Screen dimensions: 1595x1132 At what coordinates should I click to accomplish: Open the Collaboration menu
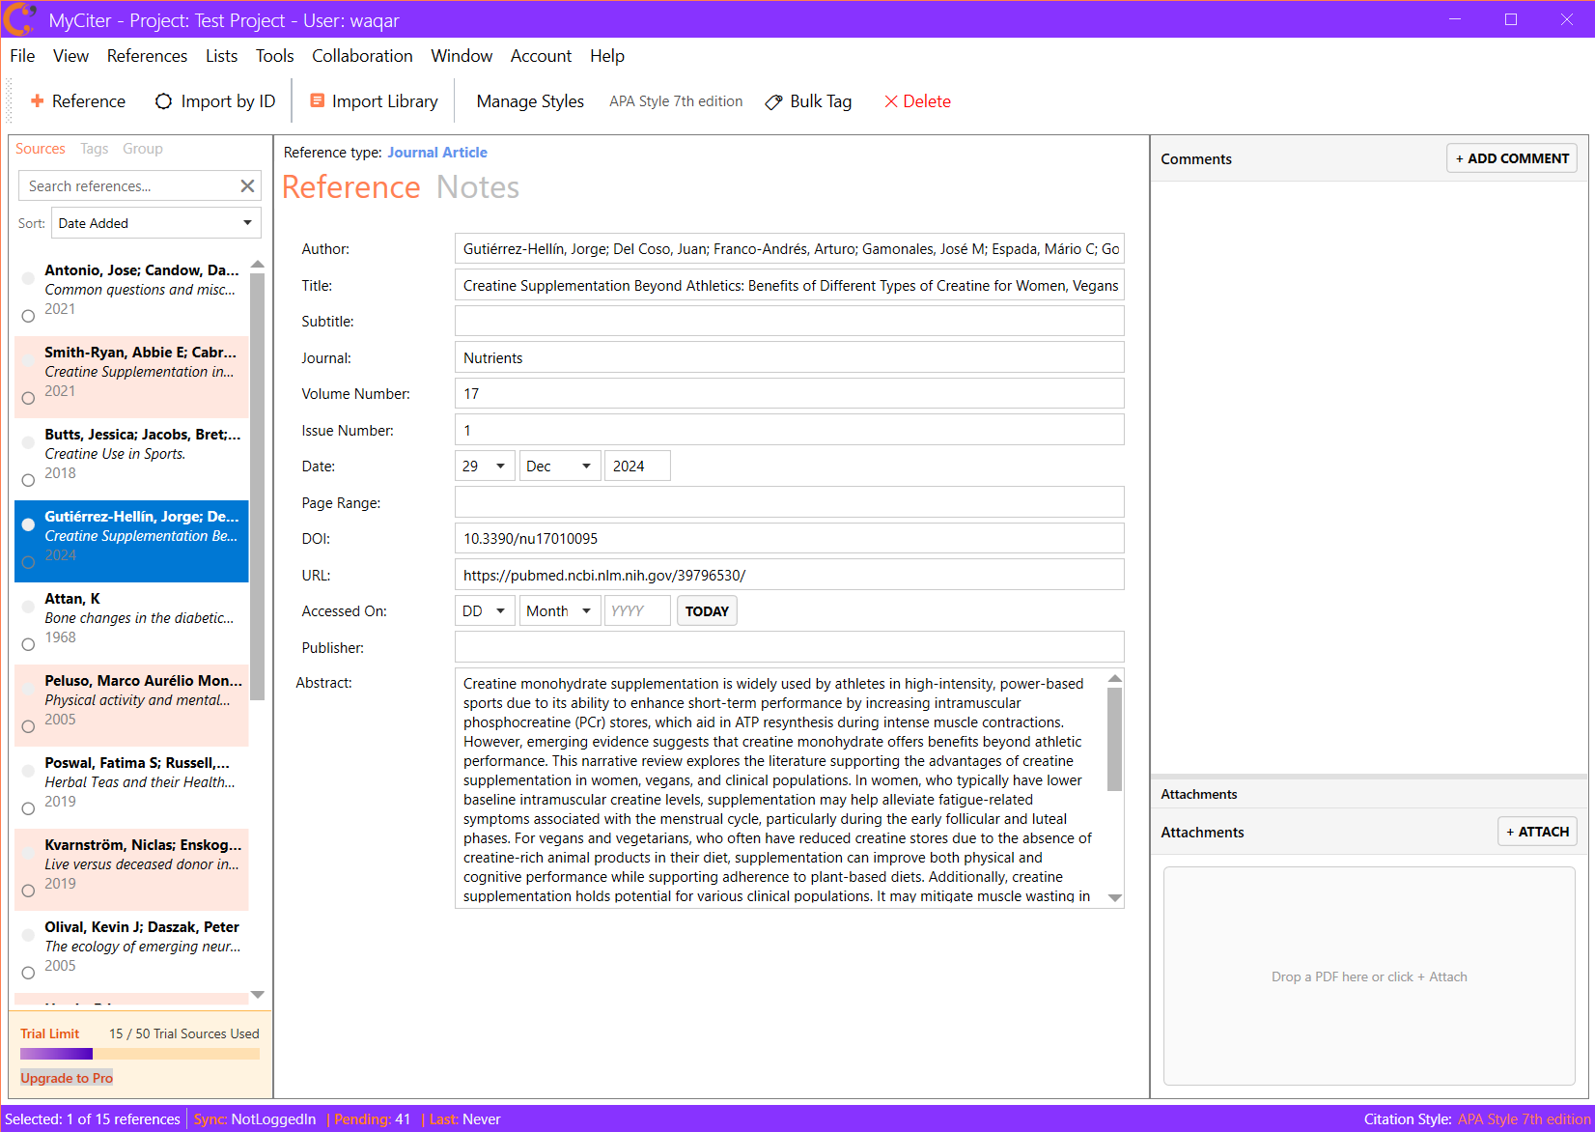(x=362, y=56)
